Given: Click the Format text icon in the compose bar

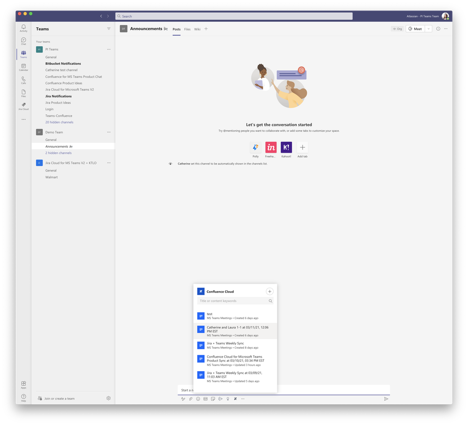Looking at the screenshot, I should [x=183, y=399].
